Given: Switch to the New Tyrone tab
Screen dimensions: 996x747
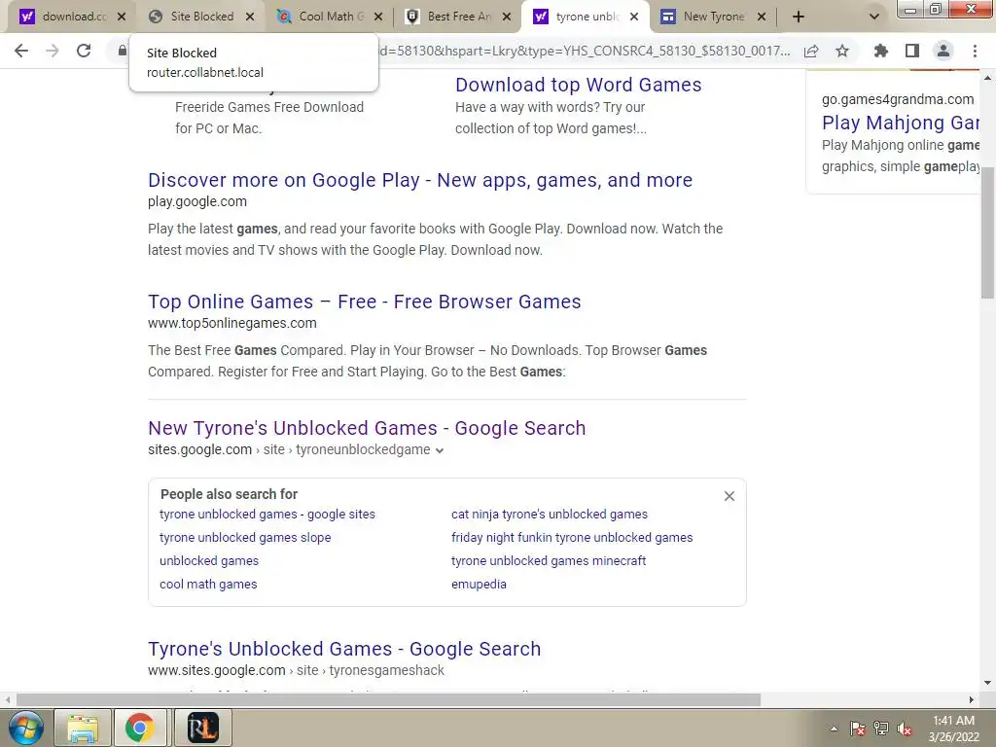Looking at the screenshot, I should (704, 17).
